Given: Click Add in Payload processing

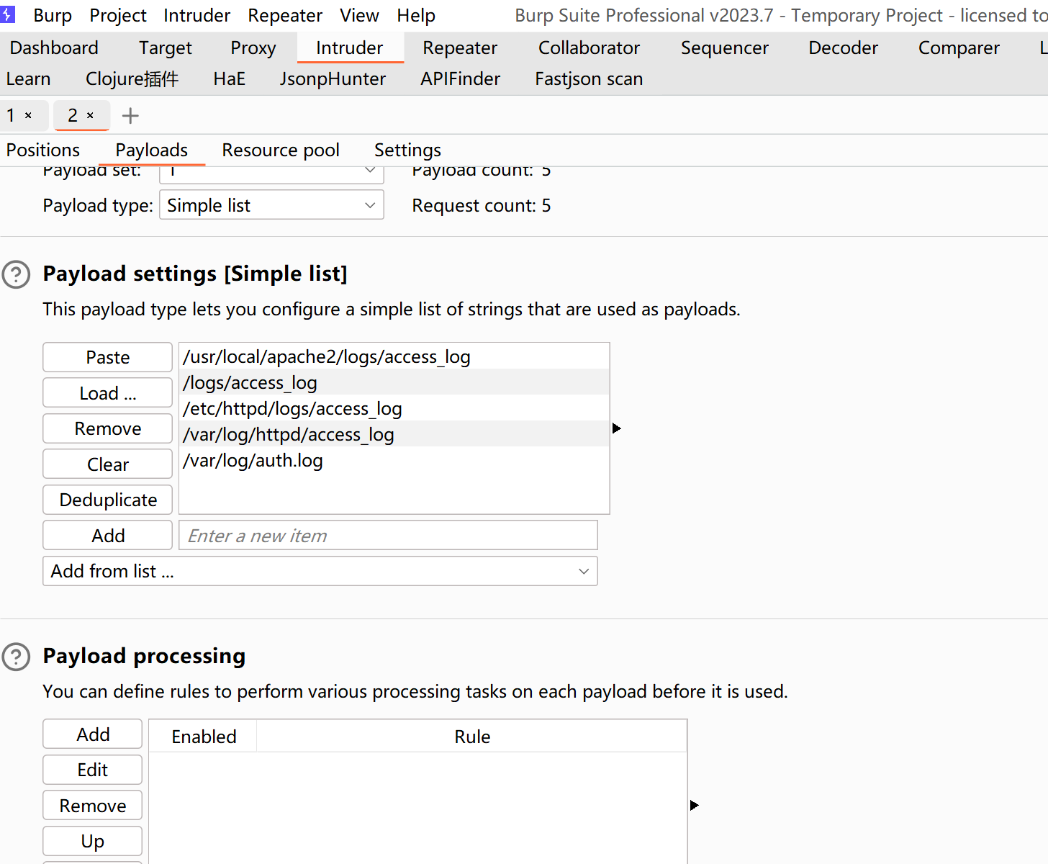Looking at the screenshot, I should click(x=93, y=734).
